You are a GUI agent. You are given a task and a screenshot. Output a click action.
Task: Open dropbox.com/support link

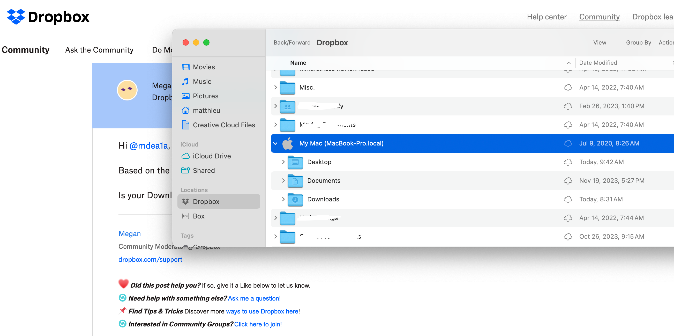coord(150,259)
